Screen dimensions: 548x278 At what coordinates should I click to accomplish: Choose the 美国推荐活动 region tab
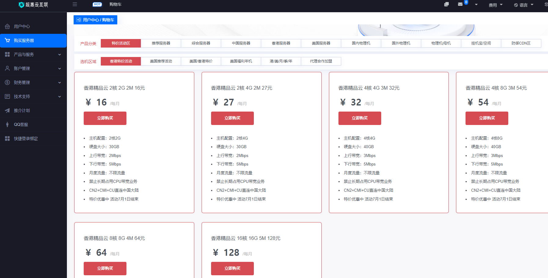(x=161, y=61)
